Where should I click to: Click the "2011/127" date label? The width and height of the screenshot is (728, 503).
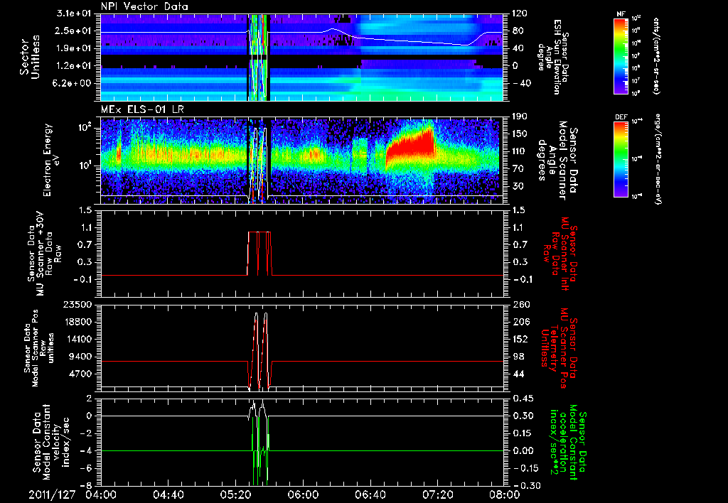51,494
